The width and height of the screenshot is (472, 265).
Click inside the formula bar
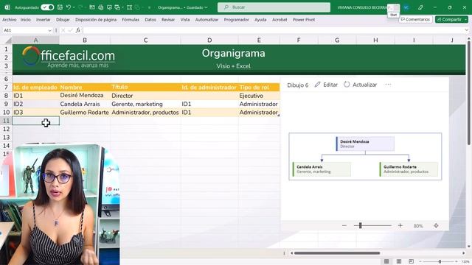[x=274, y=30]
